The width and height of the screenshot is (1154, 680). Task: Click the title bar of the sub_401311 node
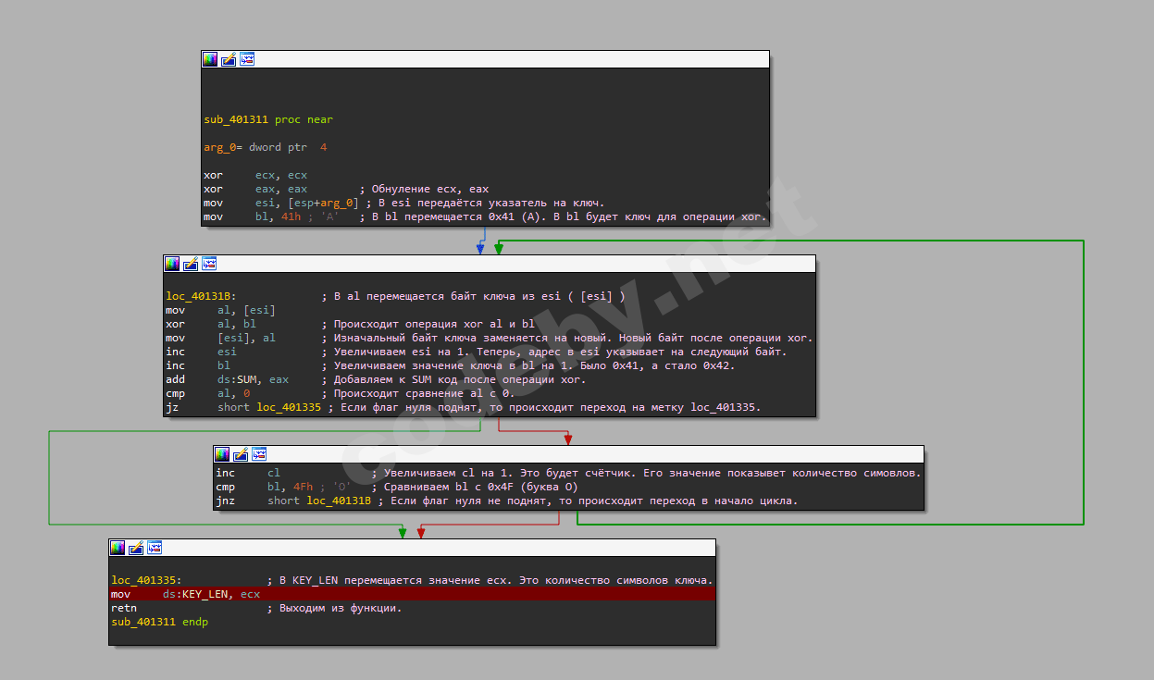click(x=485, y=59)
